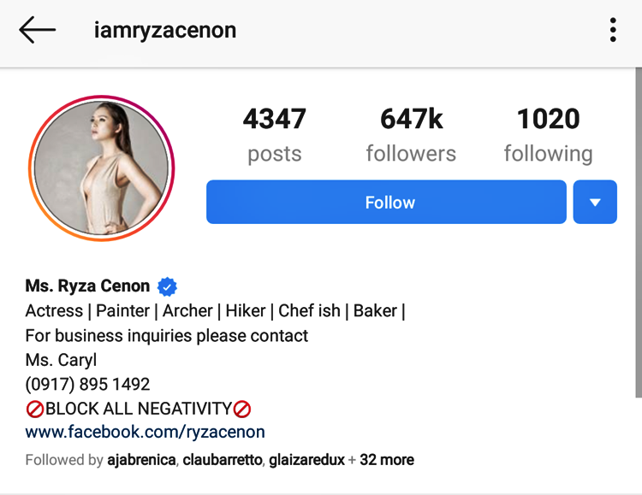Viewport: 642px width, 495px height.
Task: Expand suggested accounts dropdown arrow
Action: (595, 202)
